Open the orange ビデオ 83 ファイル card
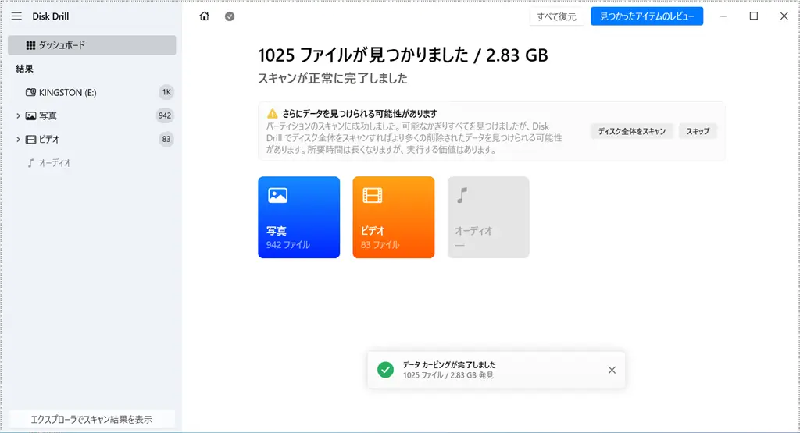The width and height of the screenshot is (800, 433). (394, 217)
